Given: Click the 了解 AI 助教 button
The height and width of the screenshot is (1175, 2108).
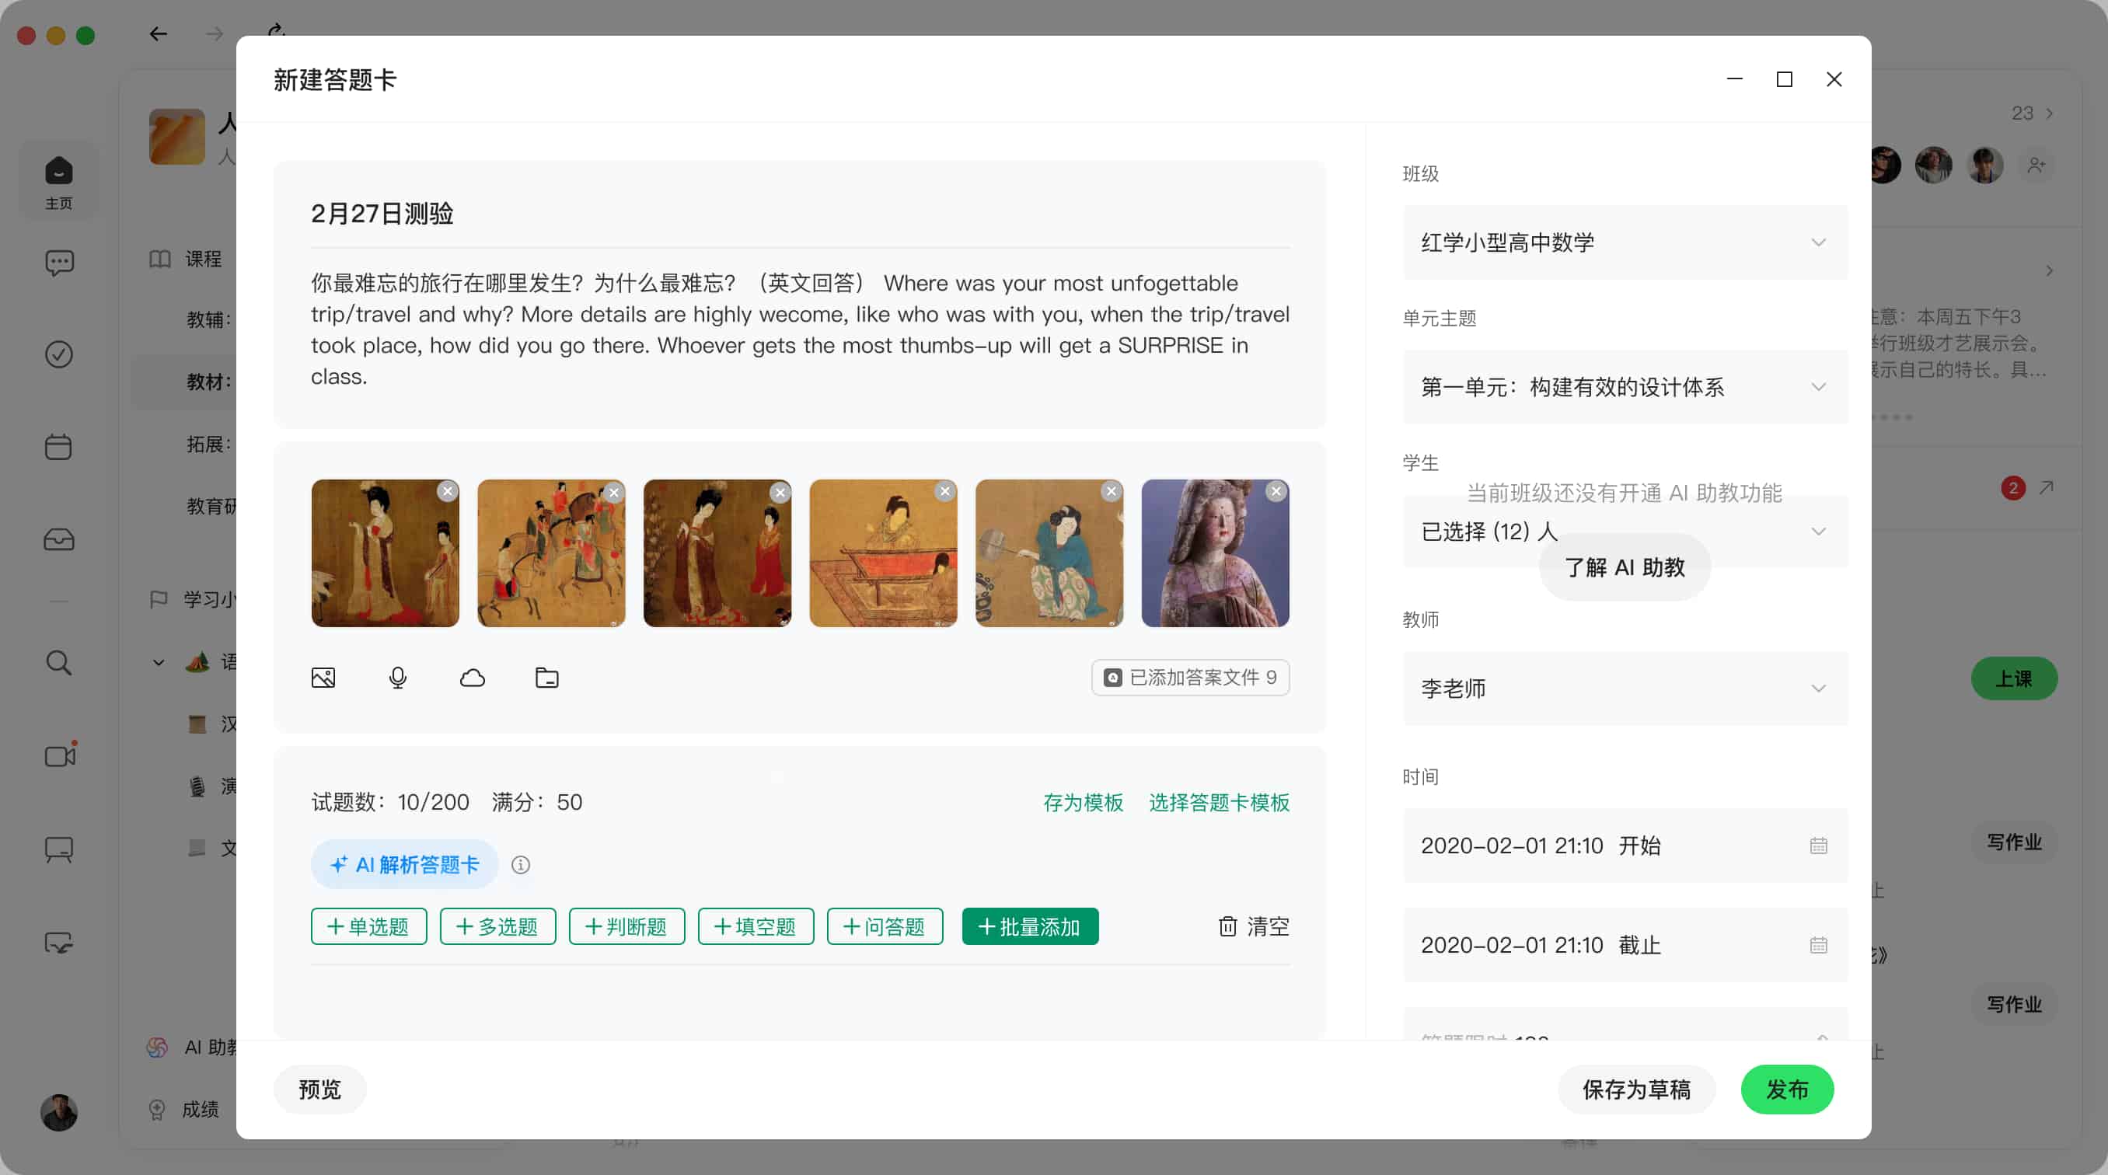Looking at the screenshot, I should click(1625, 567).
